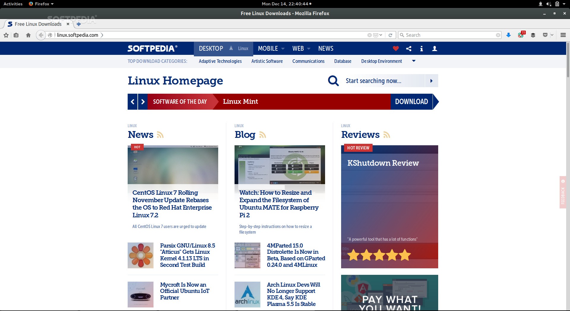Click the DOWNLOAD button
Image resolution: width=570 pixels, height=311 pixels.
coord(411,102)
